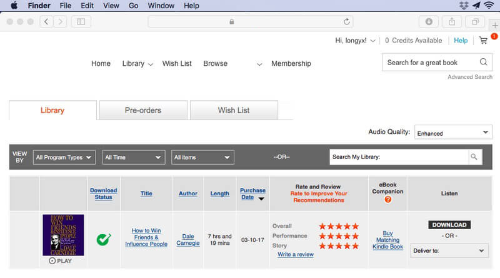Switch to the Pre-orders tab
This screenshot has width=500, height=278.
click(143, 110)
